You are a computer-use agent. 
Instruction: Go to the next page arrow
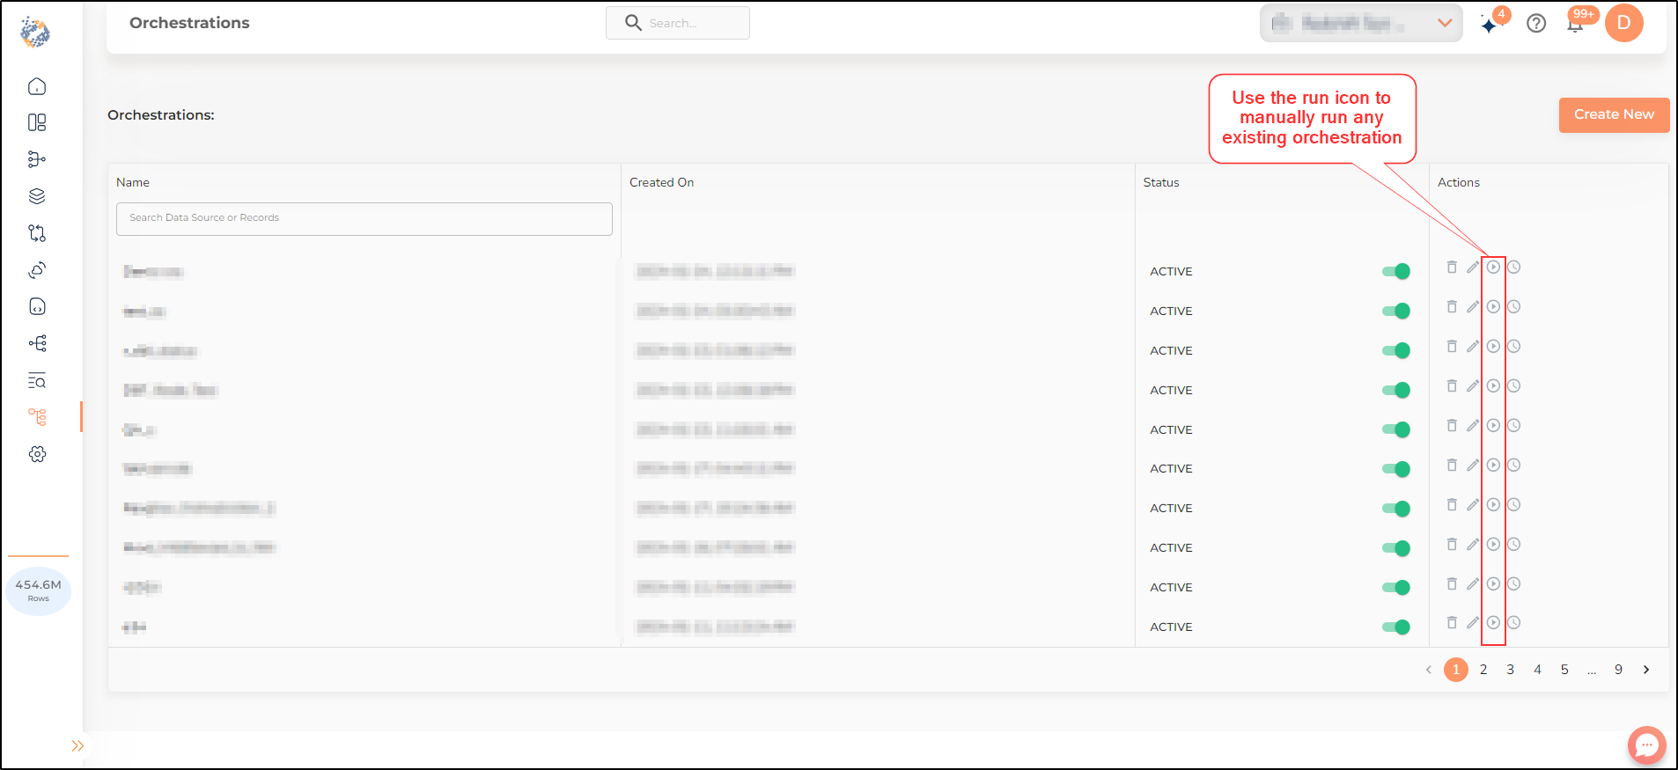click(1646, 670)
